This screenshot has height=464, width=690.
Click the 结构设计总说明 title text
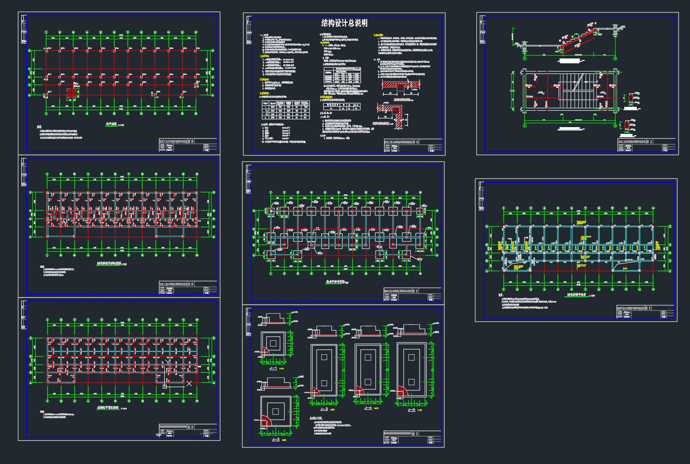tap(344, 23)
